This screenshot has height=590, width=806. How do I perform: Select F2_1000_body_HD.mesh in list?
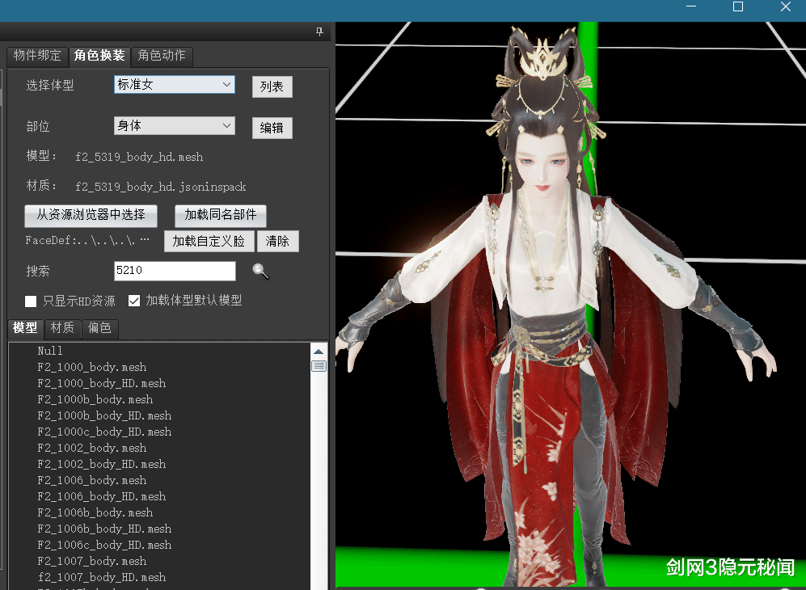click(x=102, y=383)
